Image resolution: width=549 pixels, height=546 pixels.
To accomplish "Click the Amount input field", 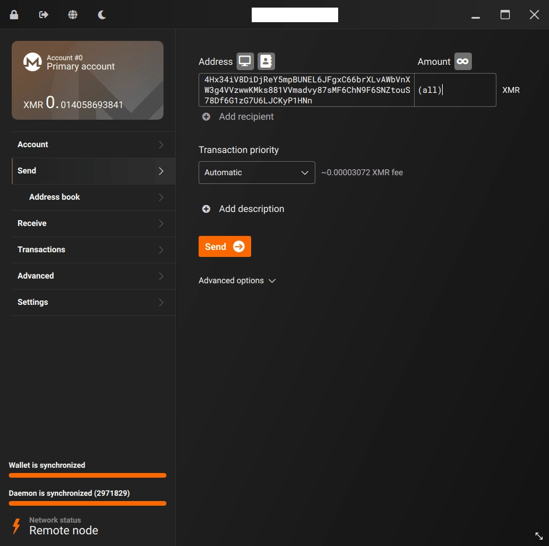I will click(x=454, y=90).
